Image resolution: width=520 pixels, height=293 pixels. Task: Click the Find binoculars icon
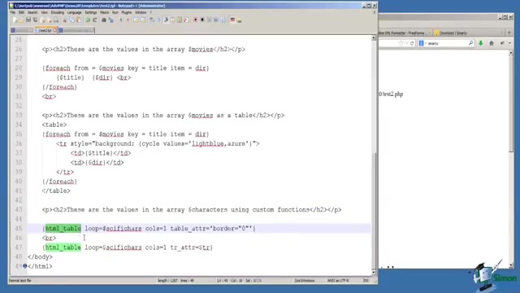pos(104,20)
